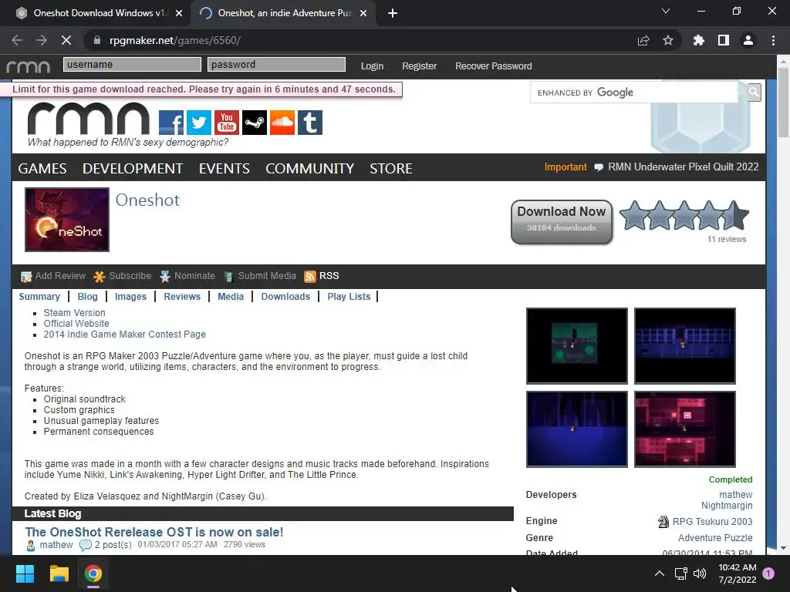
Task: Switch to the Downloads tab
Action: click(x=285, y=297)
